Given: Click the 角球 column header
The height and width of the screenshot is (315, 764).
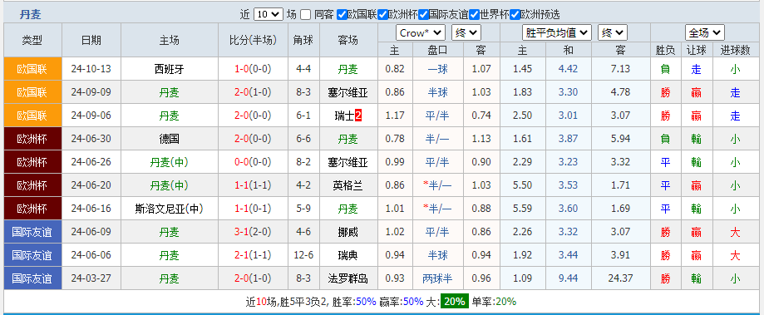Looking at the screenshot, I should click(303, 40).
